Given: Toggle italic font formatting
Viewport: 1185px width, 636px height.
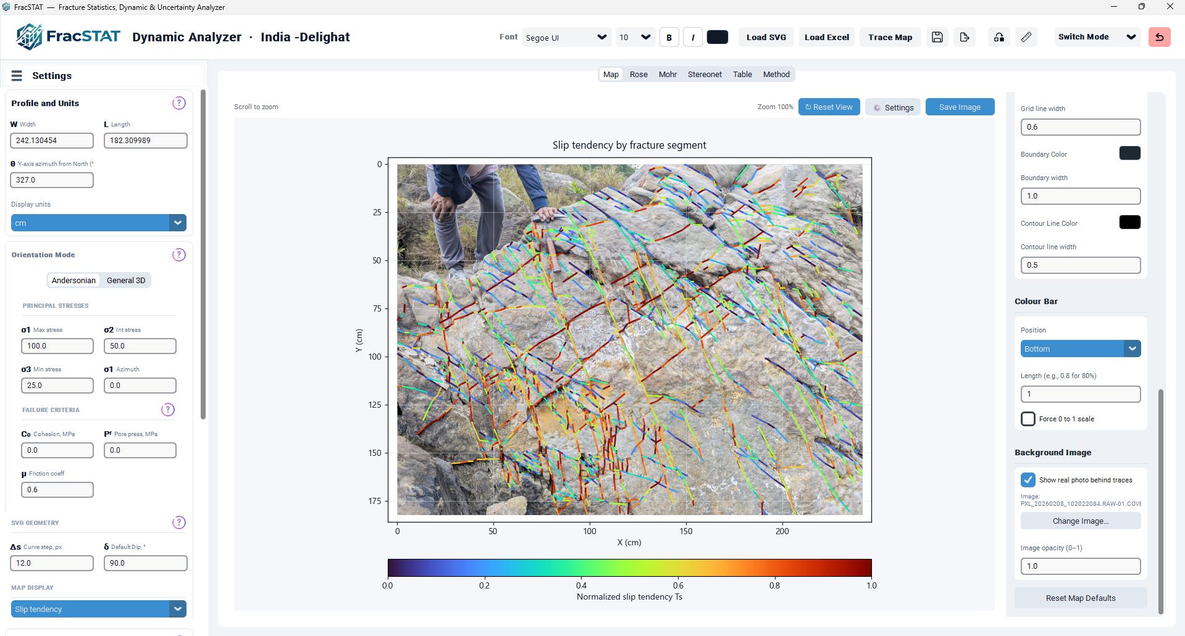Looking at the screenshot, I should tap(693, 37).
